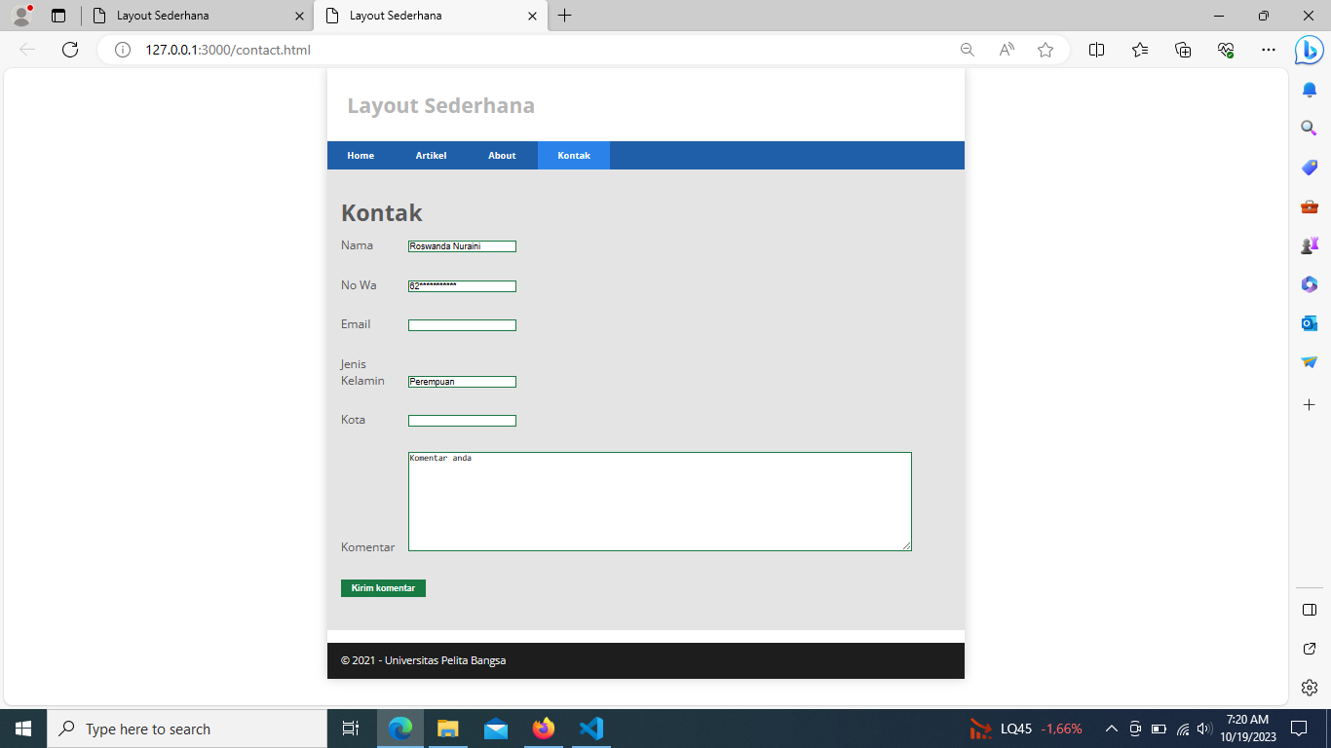1331x748 pixels.
Task: Open the search icon in the sidebar
Action: click(x=1309, y=128)
